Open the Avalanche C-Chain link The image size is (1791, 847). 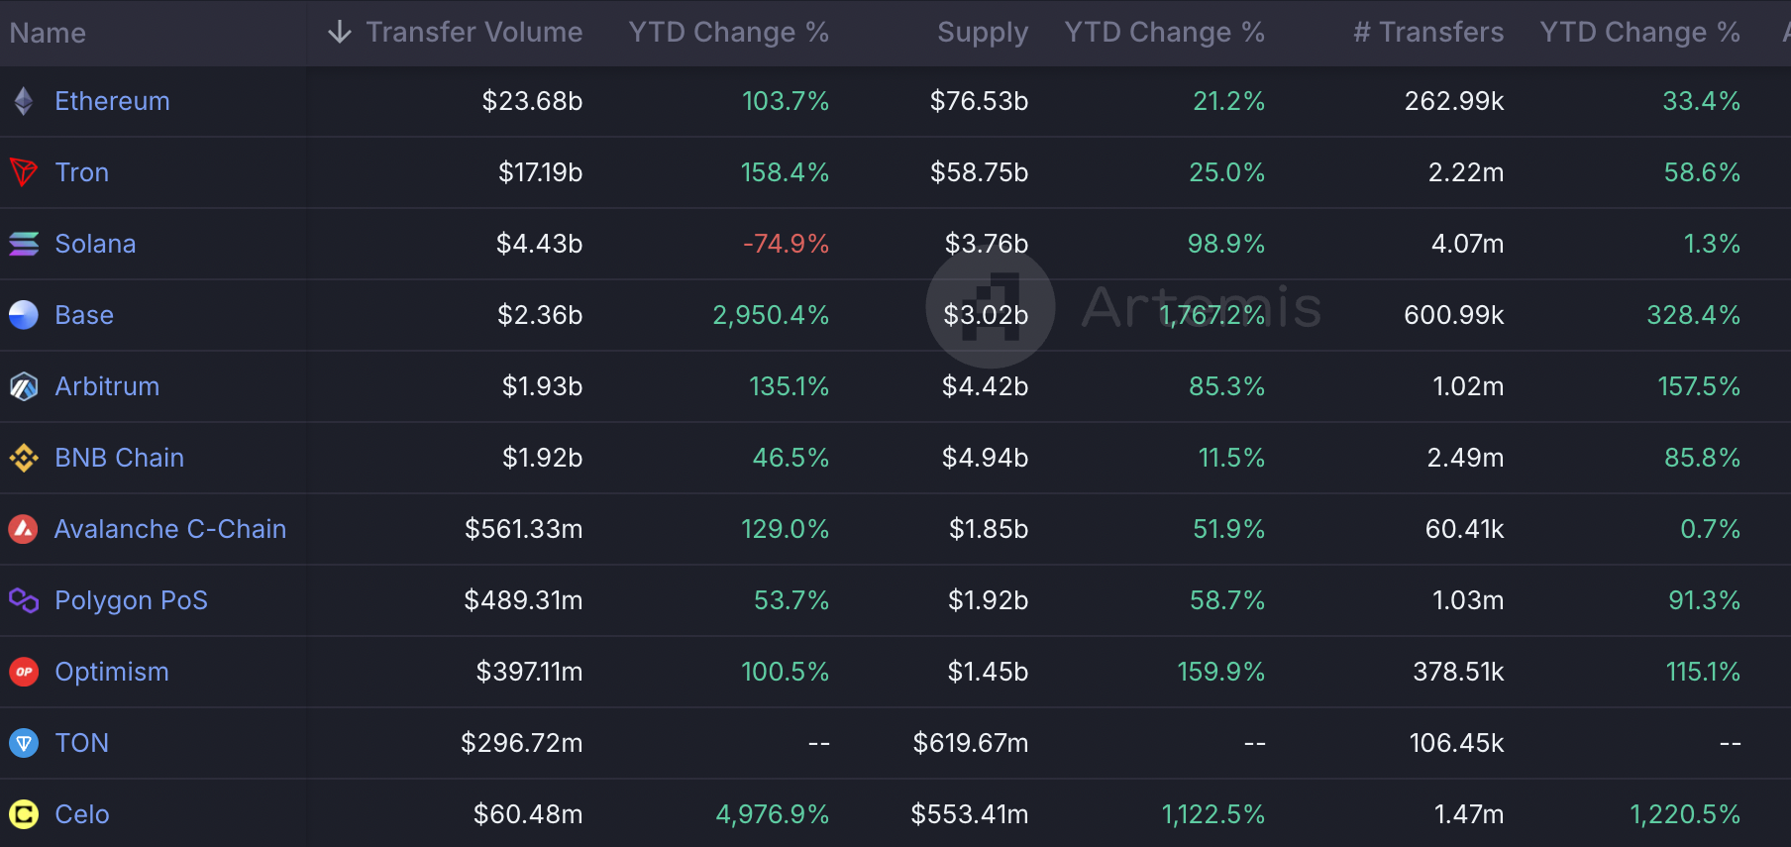coord(170,529)
